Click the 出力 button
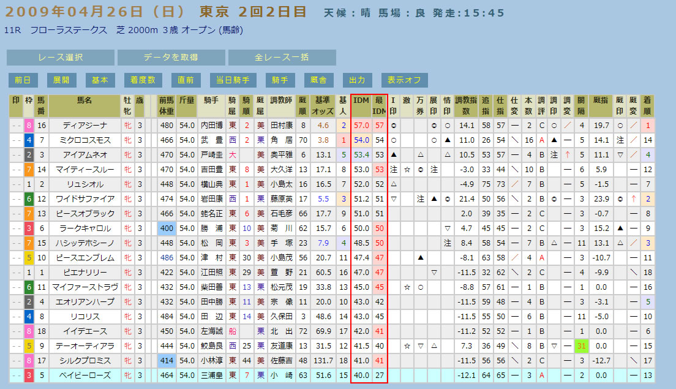 (x=357, y=80)
